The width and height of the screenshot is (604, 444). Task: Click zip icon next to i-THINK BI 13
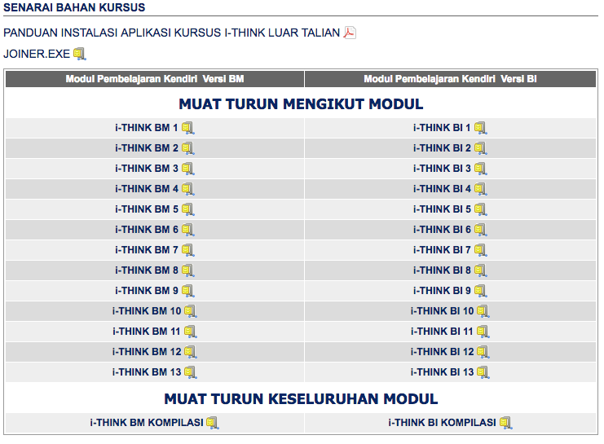click(x=483, y=373)
